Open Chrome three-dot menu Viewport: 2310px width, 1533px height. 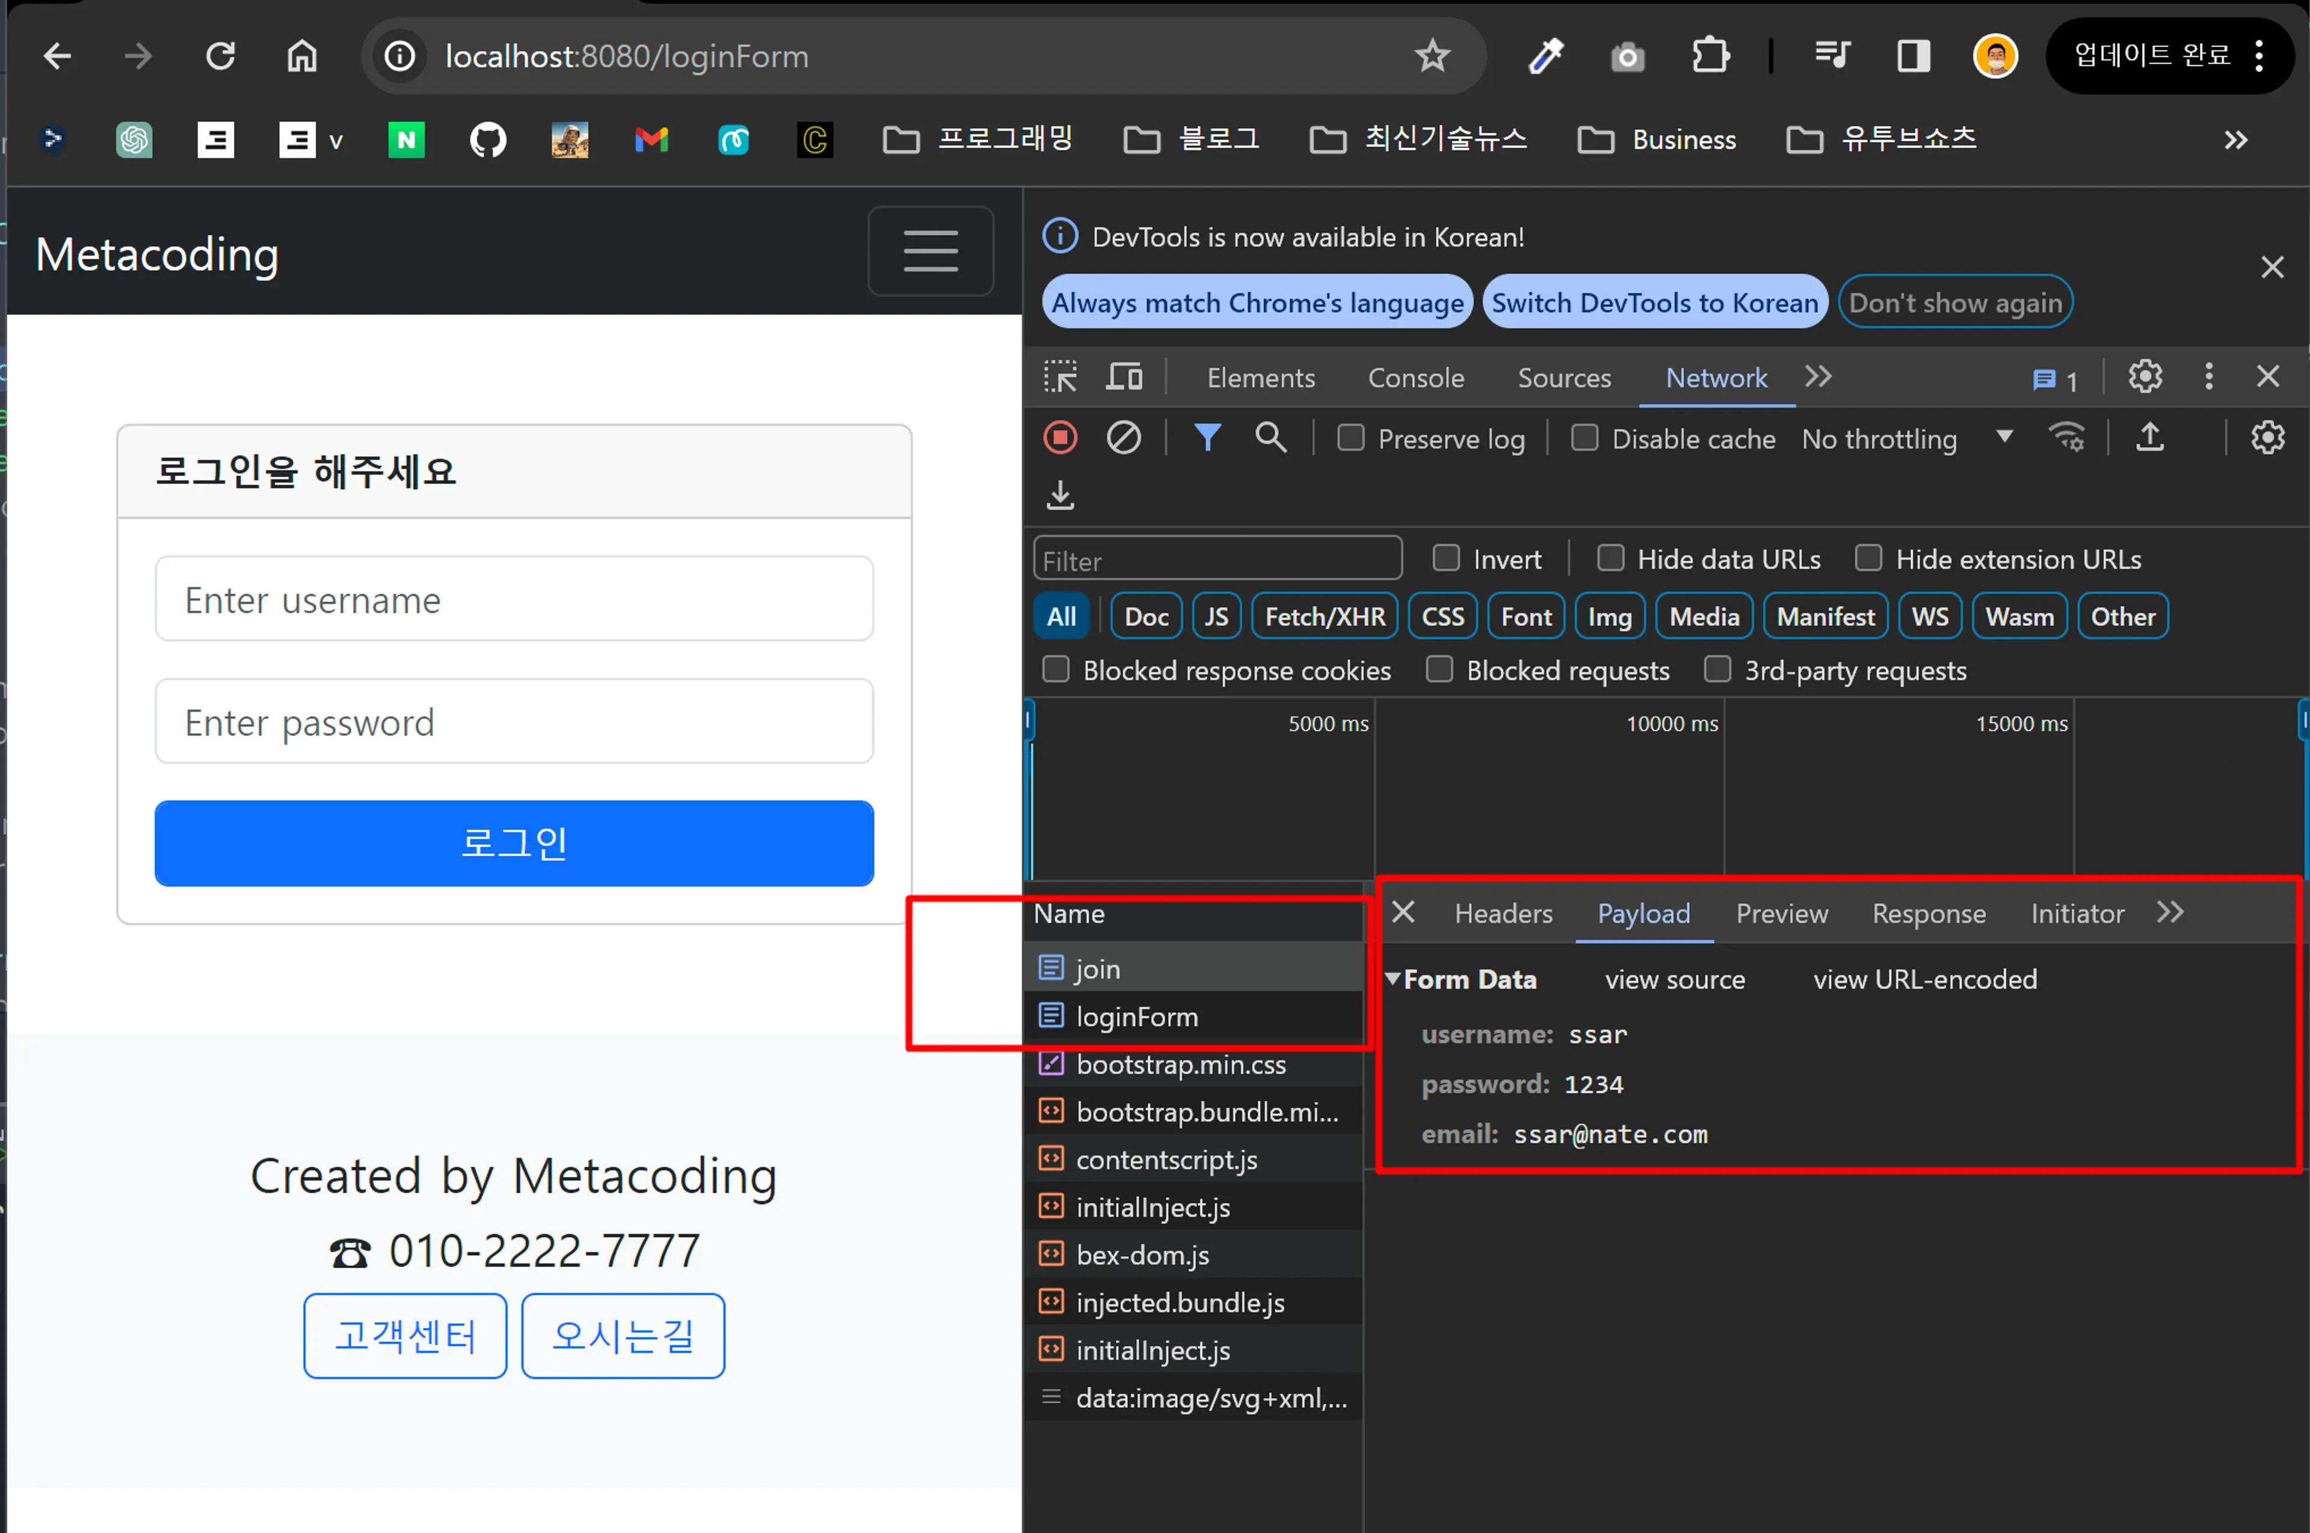pos(2258,57)
